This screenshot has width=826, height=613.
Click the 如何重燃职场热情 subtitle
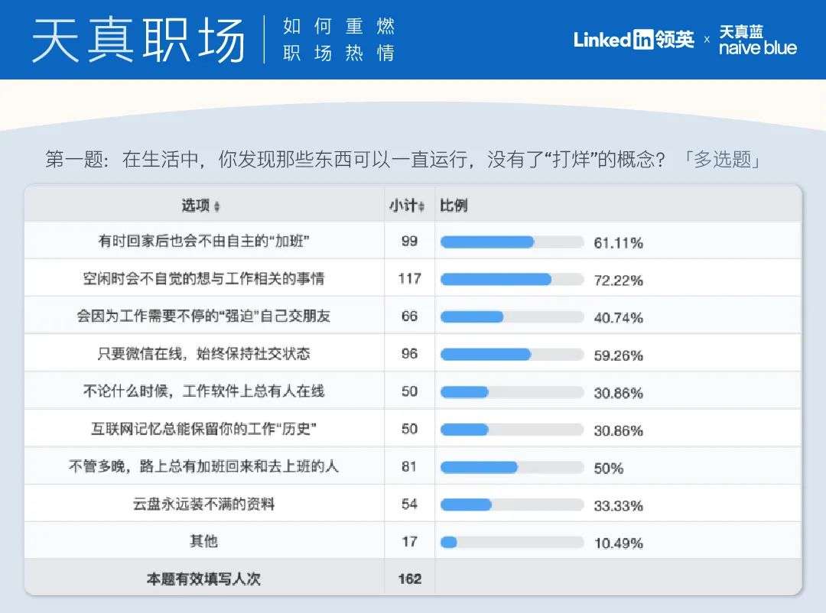[x=339, y=40]
